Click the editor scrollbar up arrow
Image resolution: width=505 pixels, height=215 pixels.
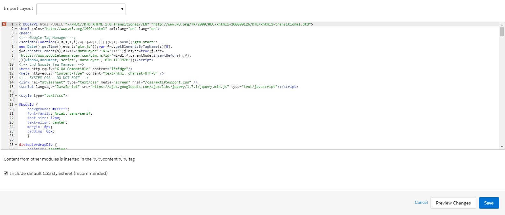502,25
